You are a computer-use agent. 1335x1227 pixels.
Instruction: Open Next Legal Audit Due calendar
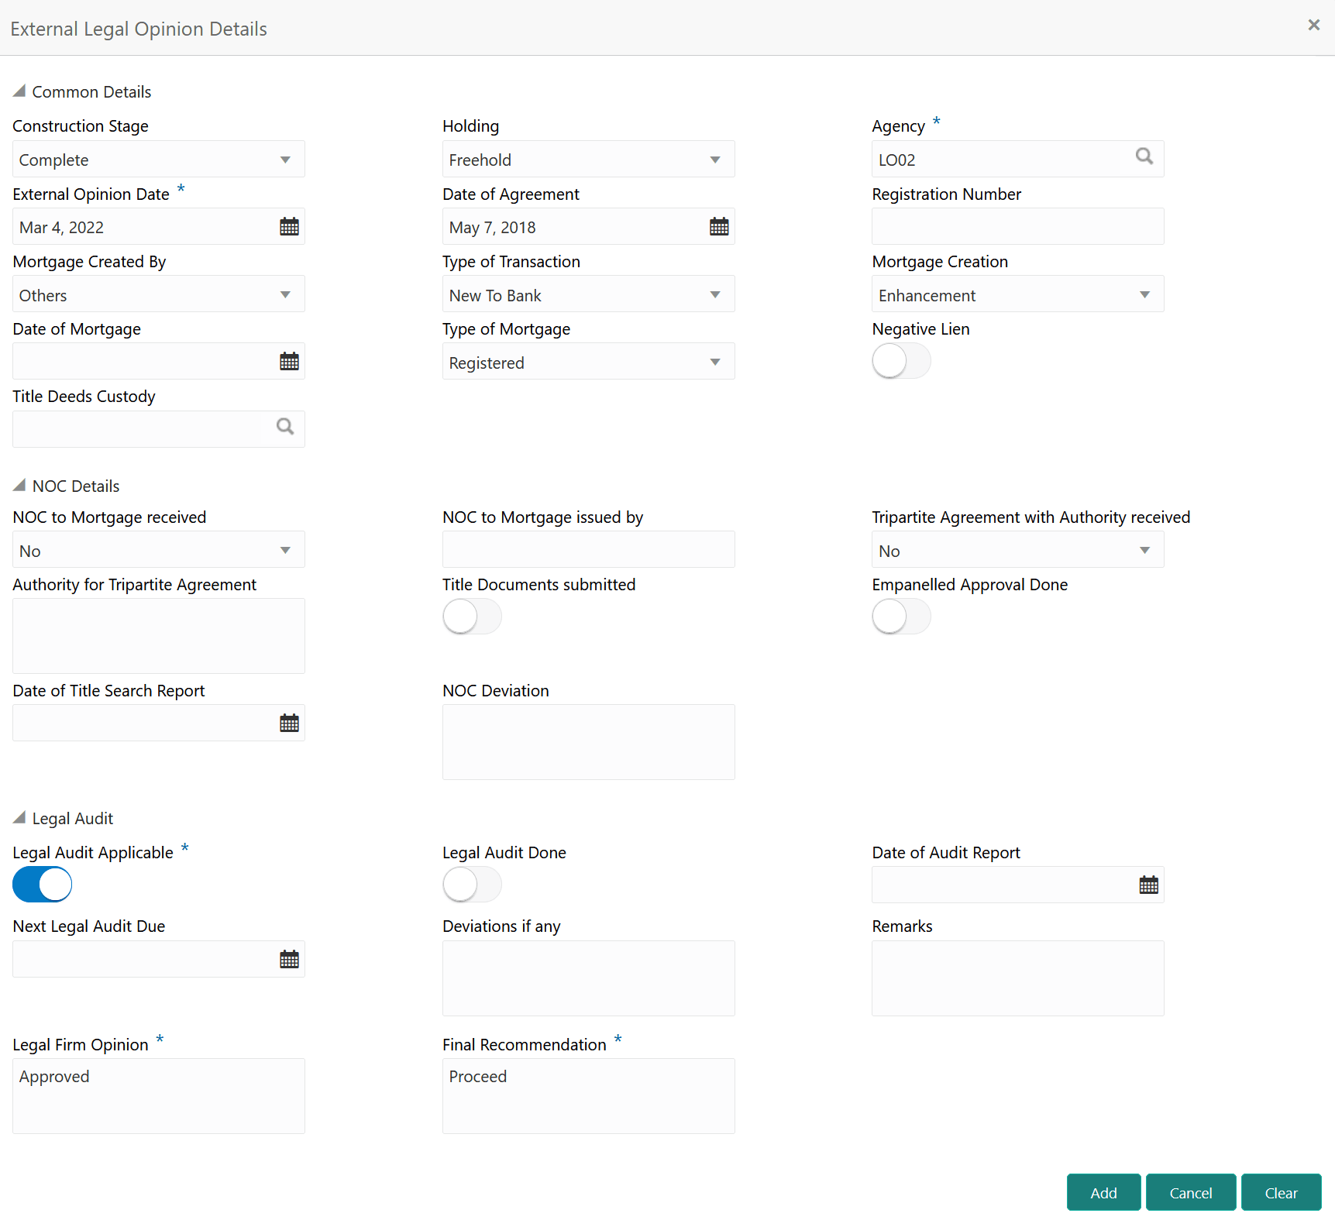pyautogui.click(x=289, y=960)
